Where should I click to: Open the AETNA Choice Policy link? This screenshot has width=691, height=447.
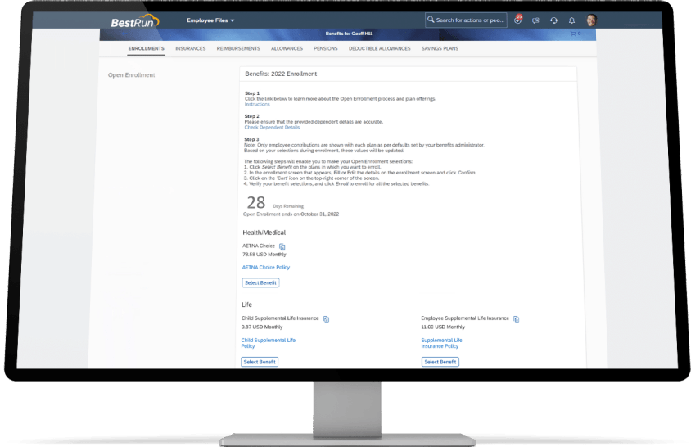266,267
